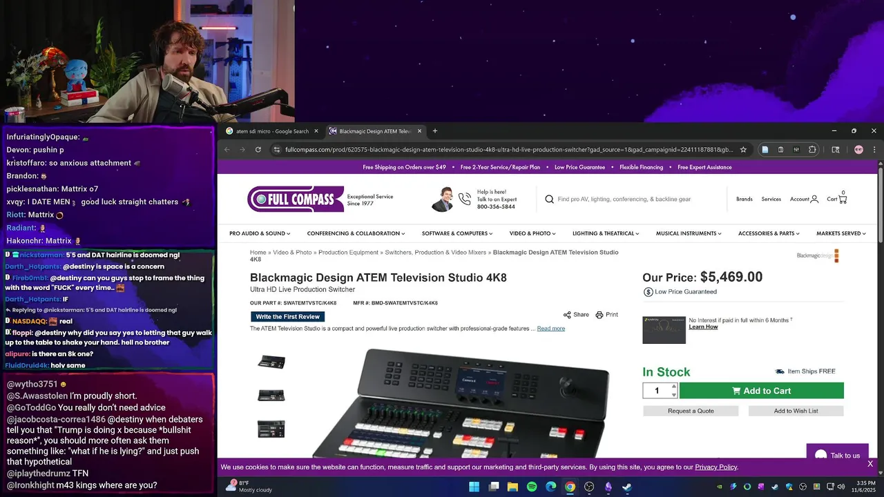Screen dimensions: 884x497
Task: Click the Full Compass logo
Action: pos(295,199)
